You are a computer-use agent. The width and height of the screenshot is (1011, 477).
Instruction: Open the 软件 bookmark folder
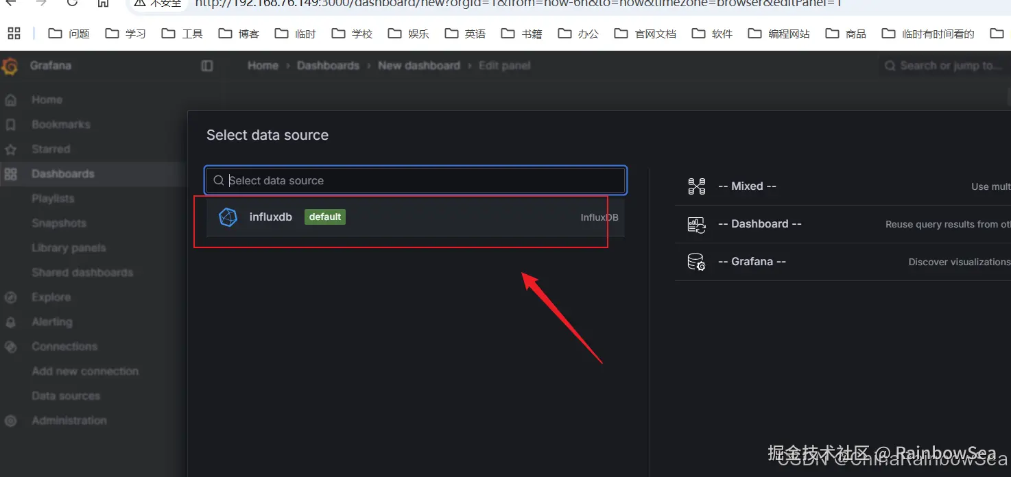point(712,34)
